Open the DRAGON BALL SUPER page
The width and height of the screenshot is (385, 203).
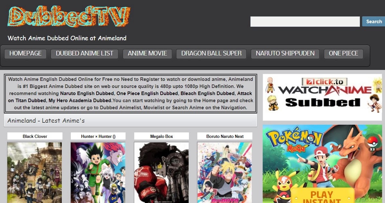point(211,53)
